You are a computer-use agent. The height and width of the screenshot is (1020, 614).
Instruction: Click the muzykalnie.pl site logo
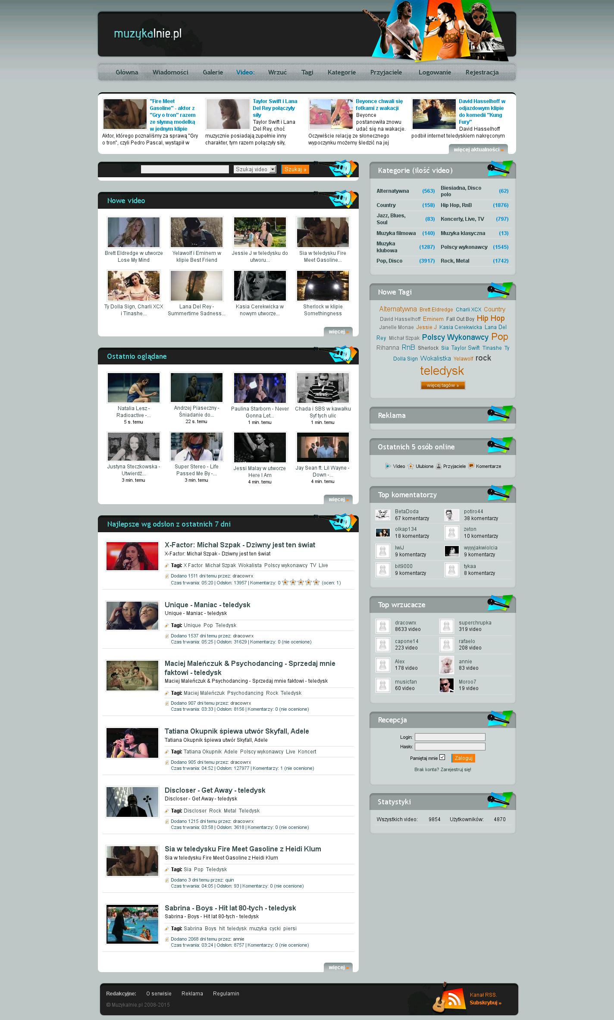(x=147, y=34)
